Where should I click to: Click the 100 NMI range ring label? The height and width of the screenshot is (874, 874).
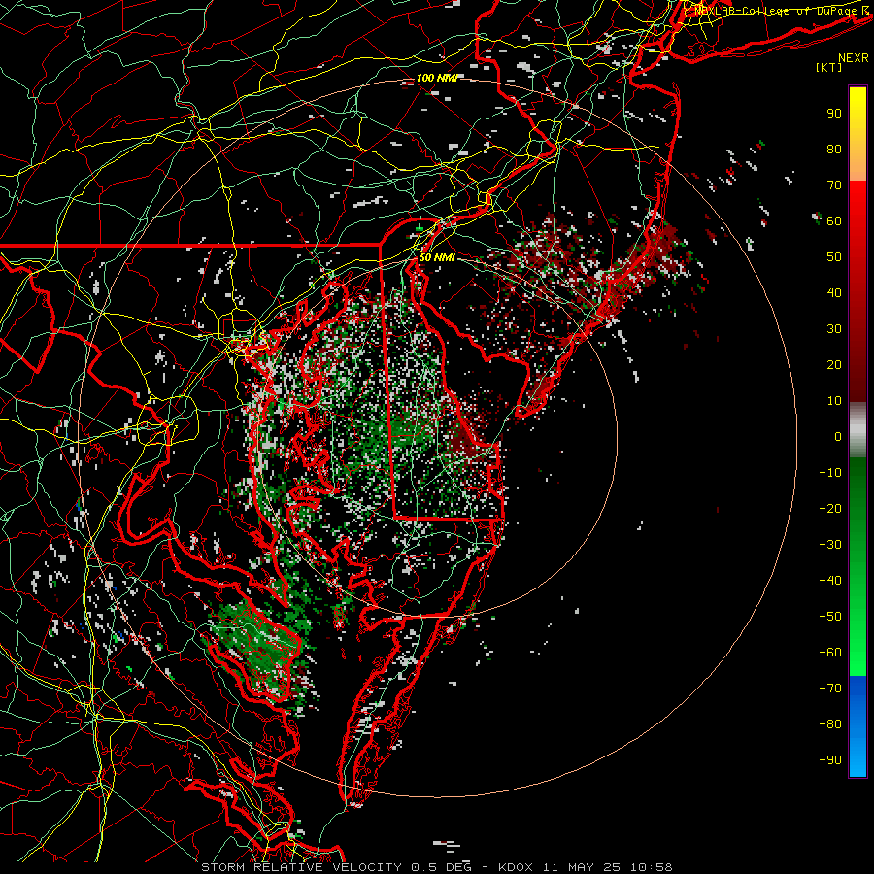(436, 78)
